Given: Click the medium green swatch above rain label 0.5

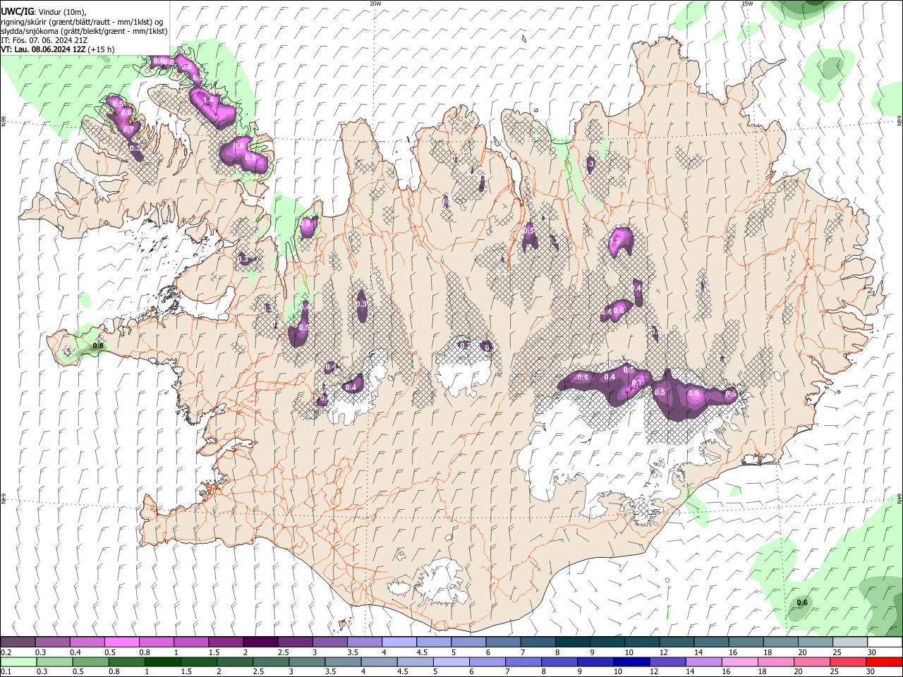Looking at the screenshot, I should tap(90, 662).
